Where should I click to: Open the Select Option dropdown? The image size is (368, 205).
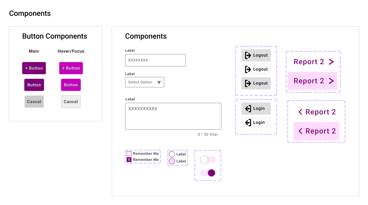tap(145, 82)
